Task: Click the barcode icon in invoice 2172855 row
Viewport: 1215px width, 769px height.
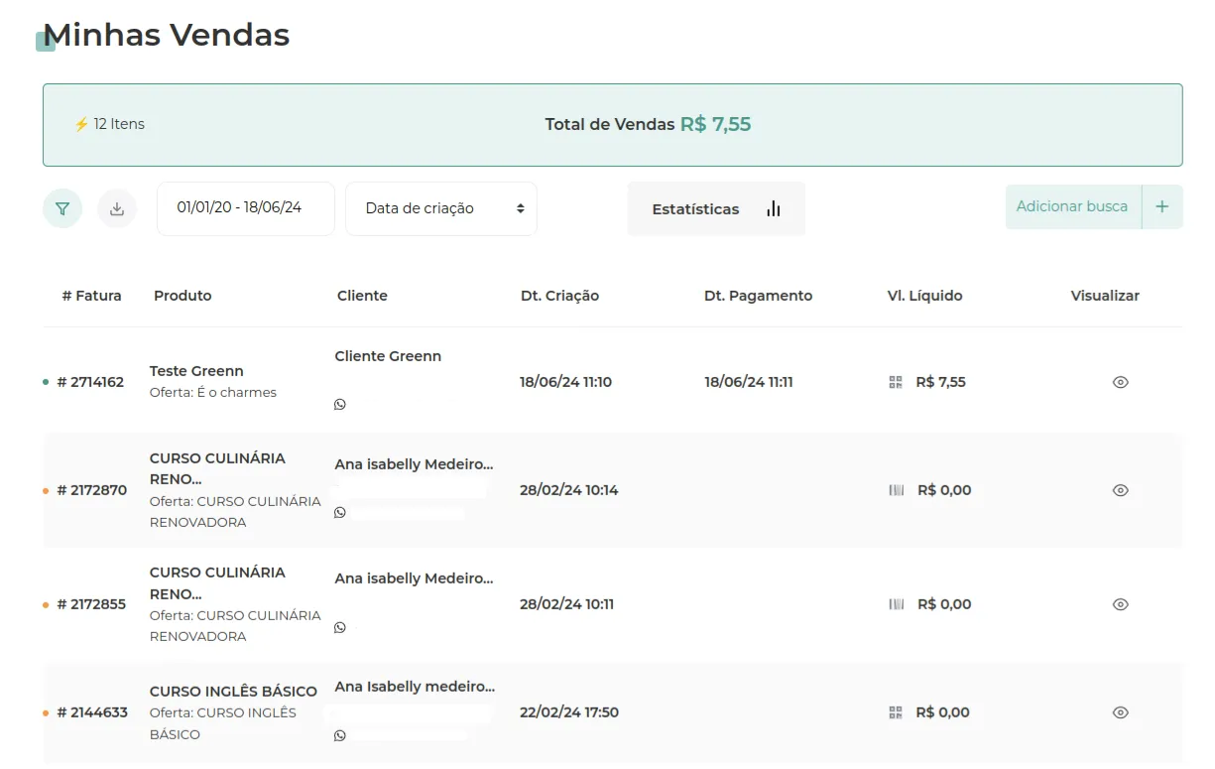Action: 897,604
